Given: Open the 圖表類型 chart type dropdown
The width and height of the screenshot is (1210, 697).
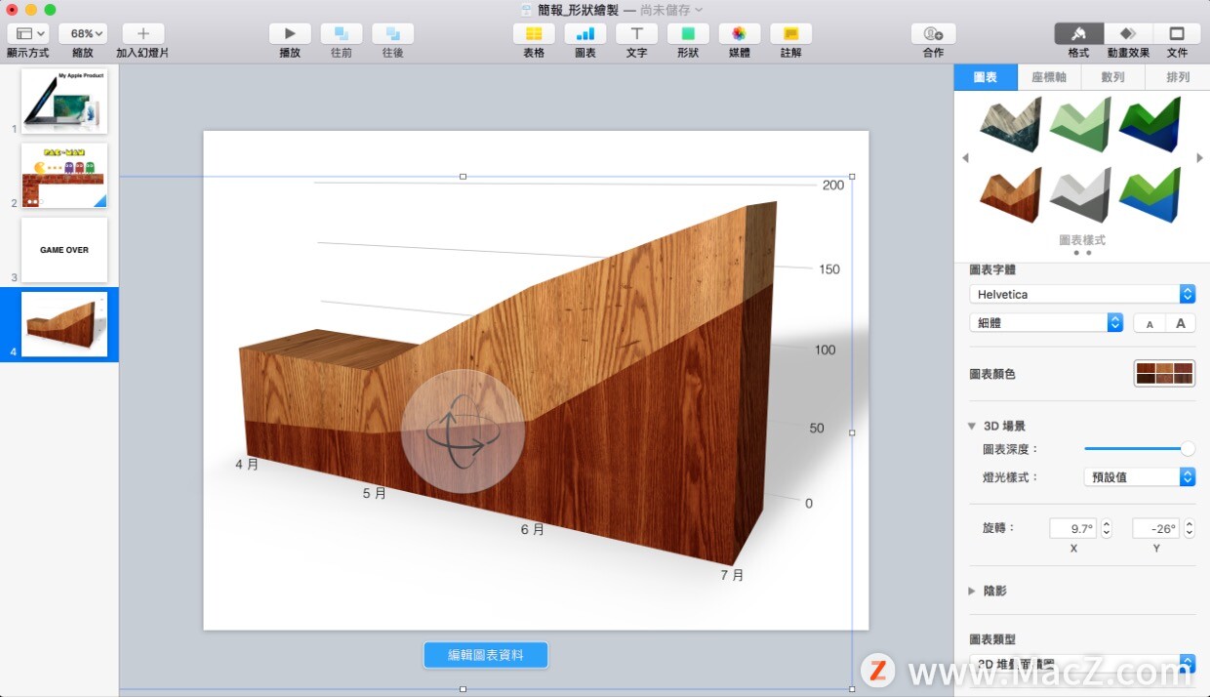Looking at the screenshot, I should [1082, 665].
